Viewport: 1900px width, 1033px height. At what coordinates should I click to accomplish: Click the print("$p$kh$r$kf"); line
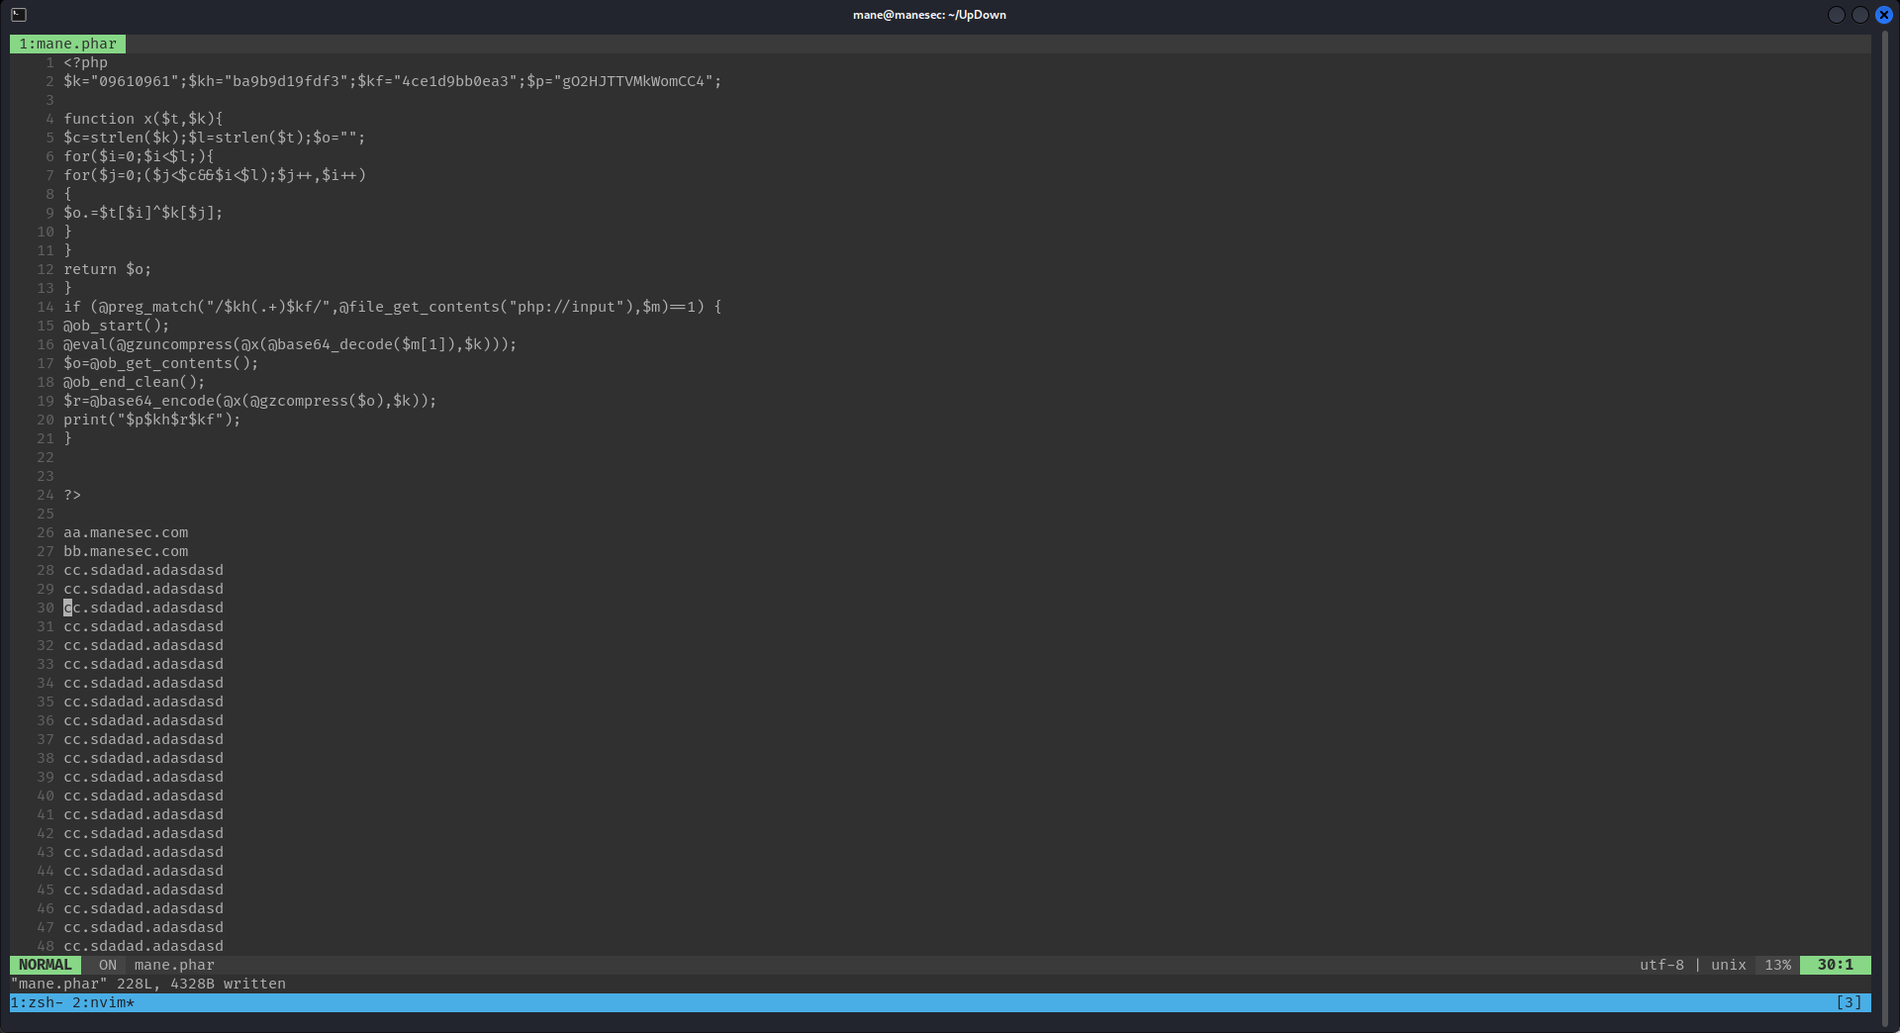[152, 420]
